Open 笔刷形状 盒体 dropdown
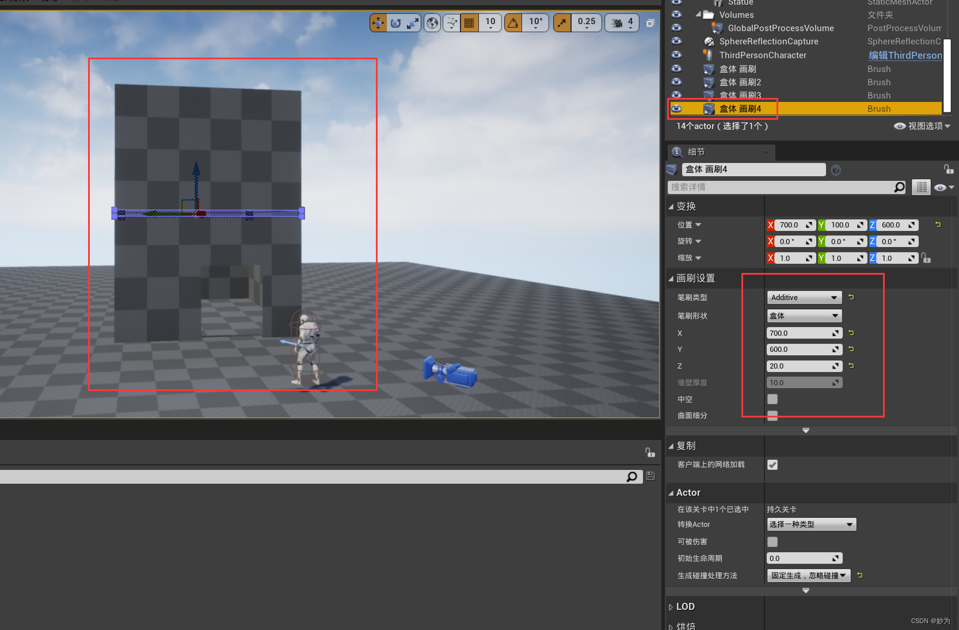 (x=804, y=316)
